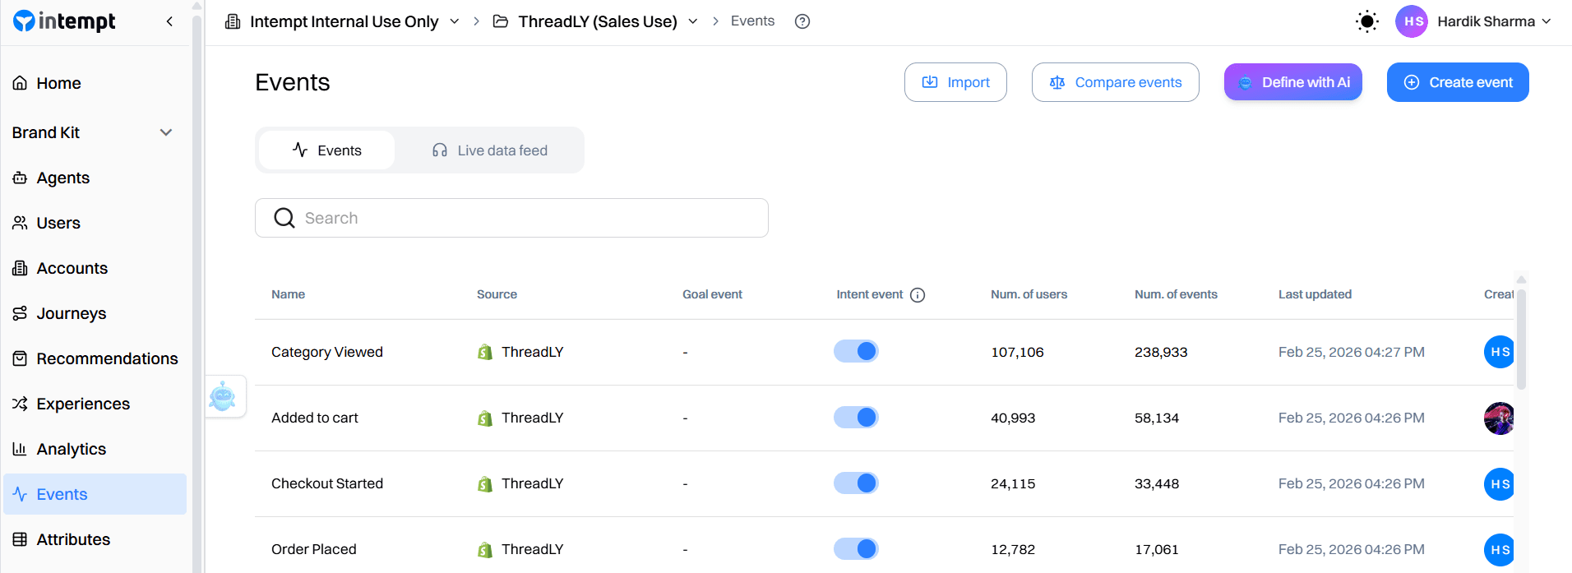1572x573 pixels.
Task: Open Recommendations from the sidebar
Action: click(x=106, y=358)
